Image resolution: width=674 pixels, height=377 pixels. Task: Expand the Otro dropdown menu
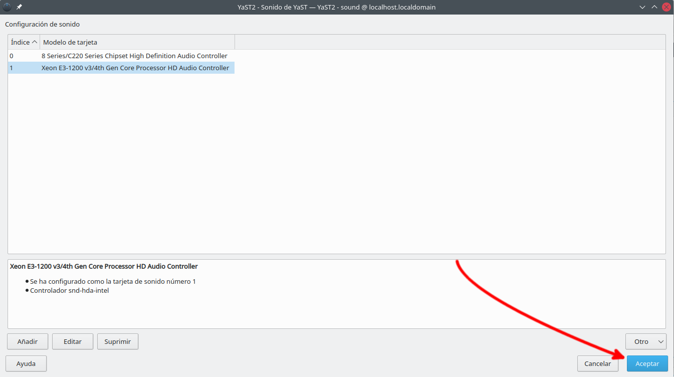click(645, 341)
